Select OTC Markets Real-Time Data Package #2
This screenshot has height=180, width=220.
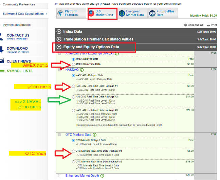click(73, 162)
